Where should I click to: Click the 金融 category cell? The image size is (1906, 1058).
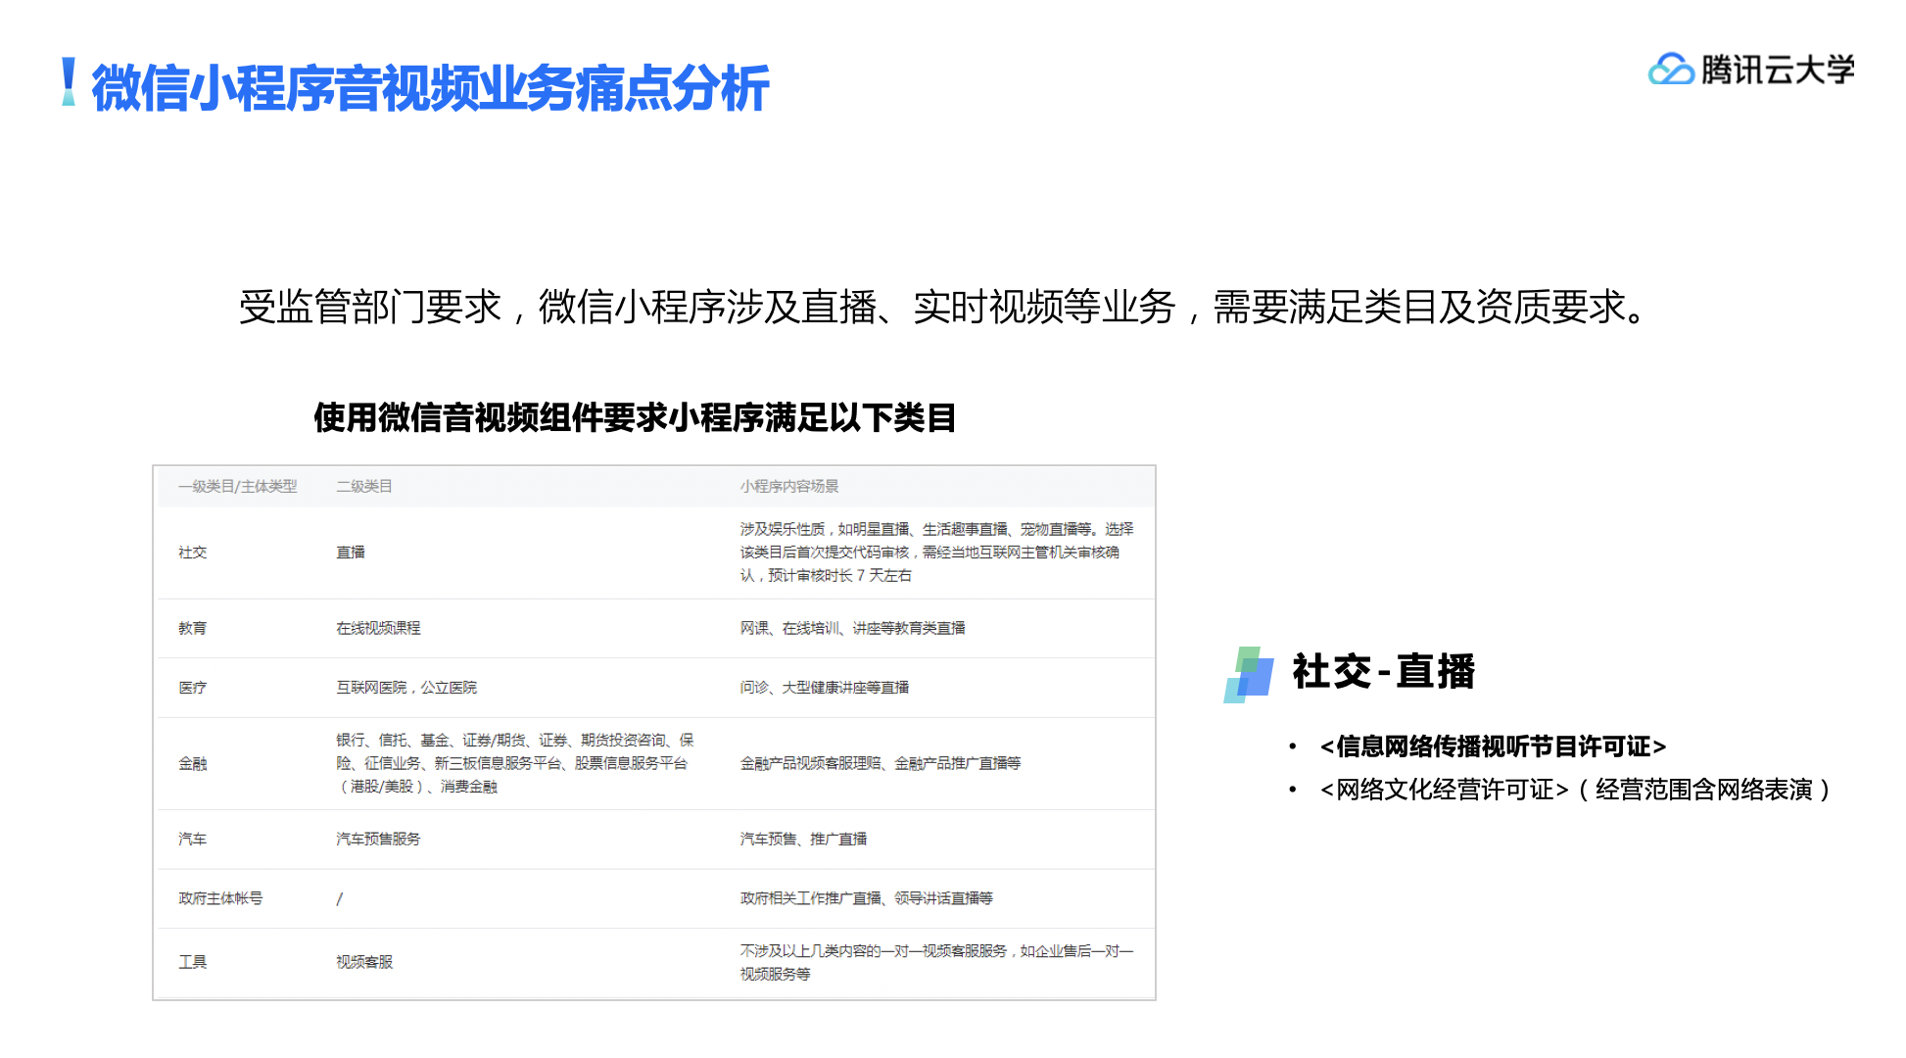click(x=193, y=763)
